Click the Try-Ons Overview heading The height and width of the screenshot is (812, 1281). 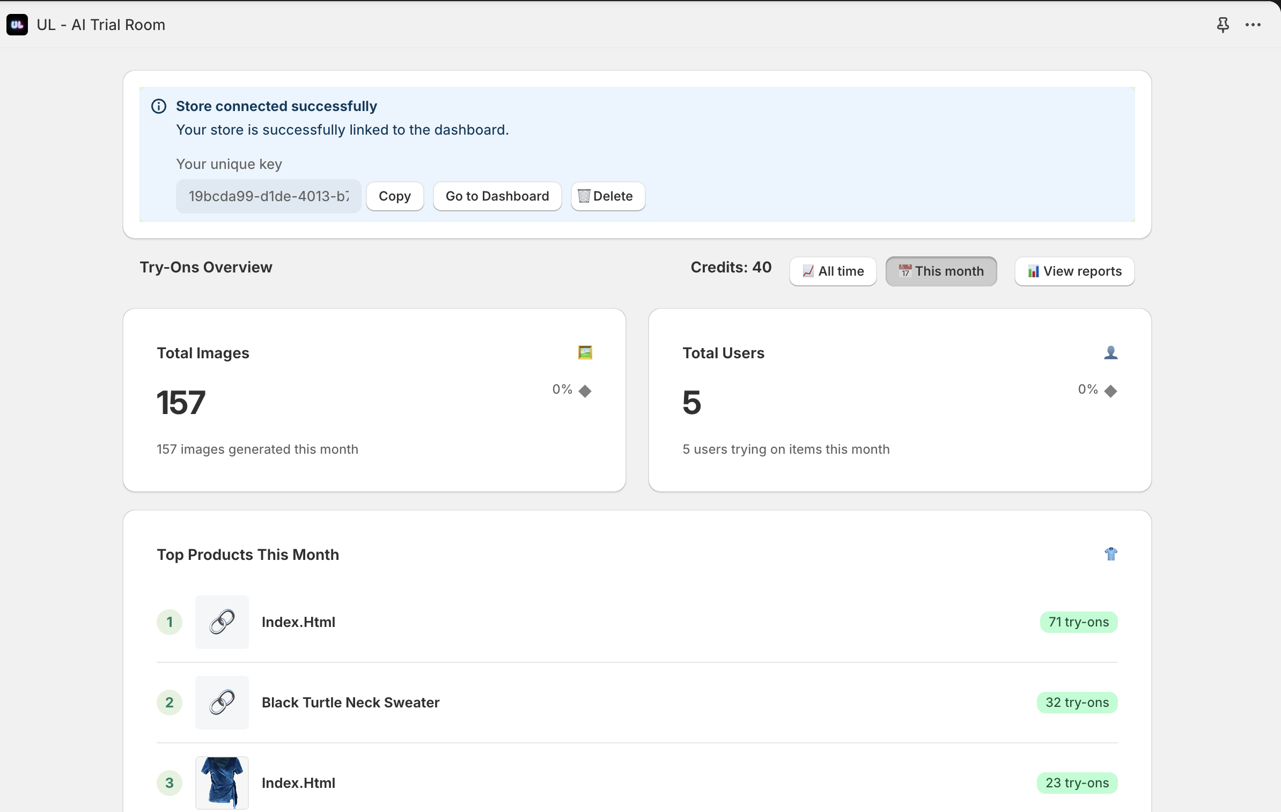click(206, 267)
